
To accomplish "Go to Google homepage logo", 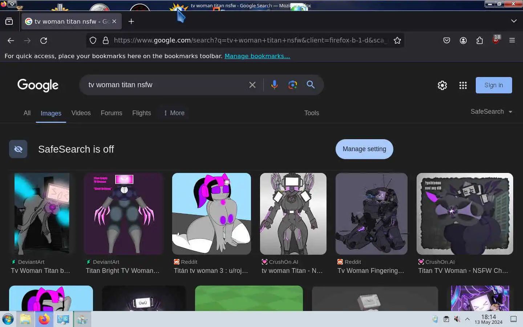I will [x=38, y=85].
